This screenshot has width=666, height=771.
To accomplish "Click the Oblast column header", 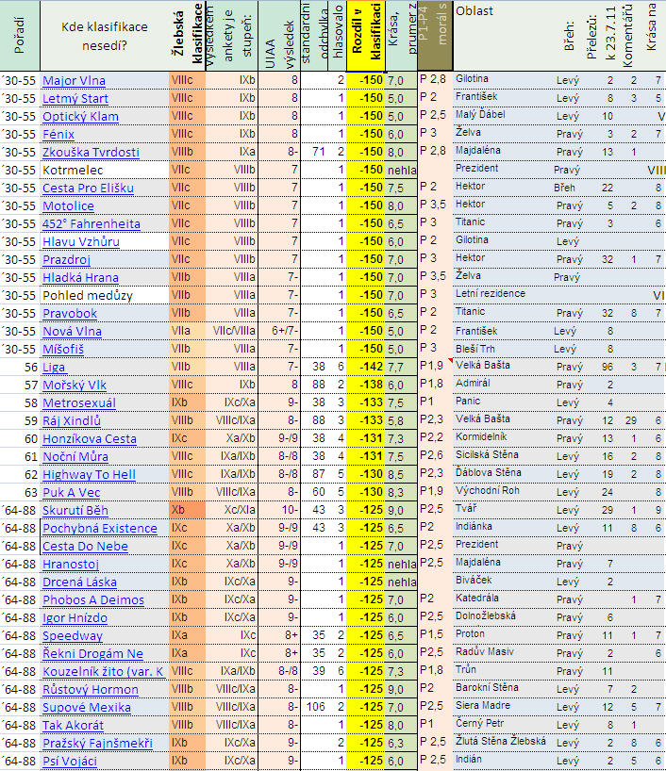I will (472, 10).
